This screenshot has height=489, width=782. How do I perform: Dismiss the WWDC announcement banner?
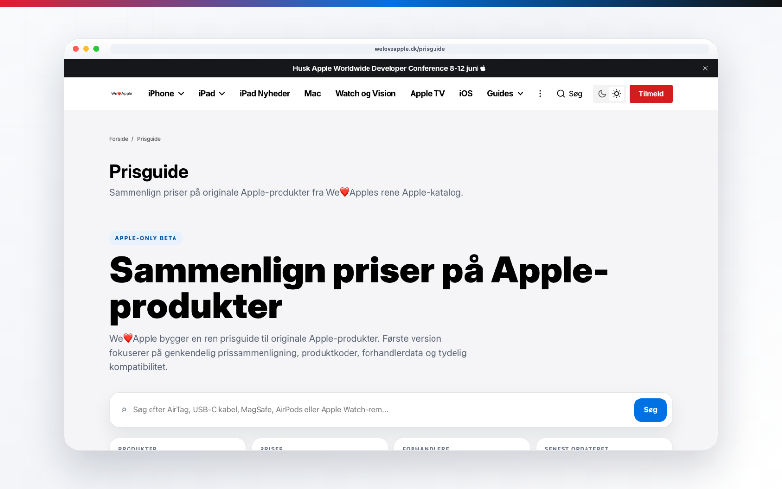[705, 68]
